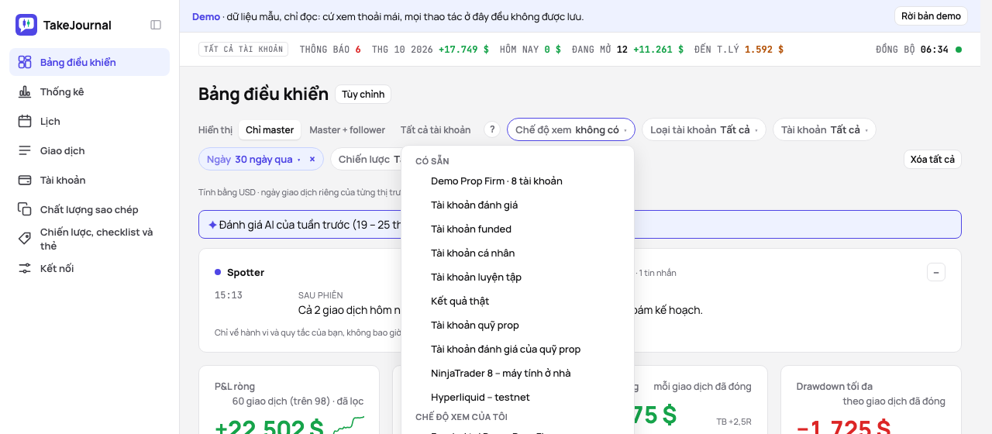
Task: Click THG 10 2026 +17.749 $ stat
Action: coord(430,50)
